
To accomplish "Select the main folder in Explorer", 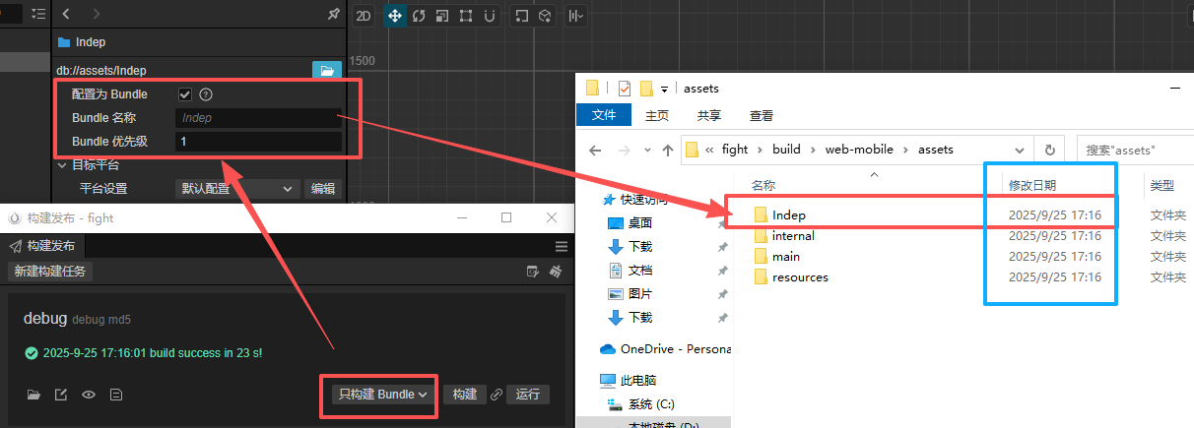I will tap(786, 256).
